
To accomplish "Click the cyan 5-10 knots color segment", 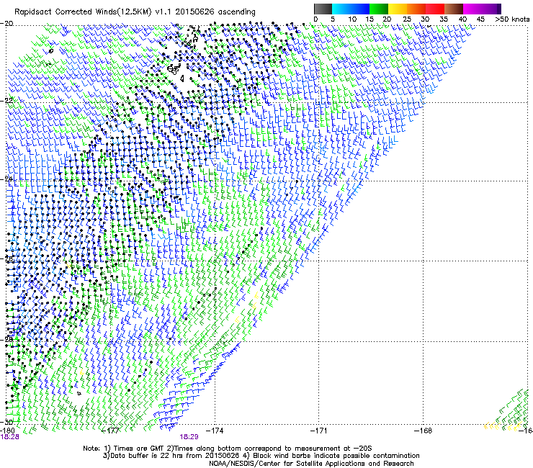I will coord(341,9).
